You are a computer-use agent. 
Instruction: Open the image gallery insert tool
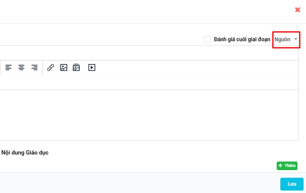pos(76,67)
